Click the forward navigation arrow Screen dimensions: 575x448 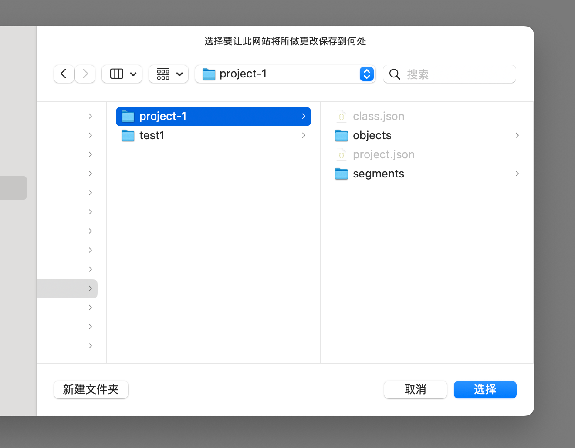(x=85, y=74)
